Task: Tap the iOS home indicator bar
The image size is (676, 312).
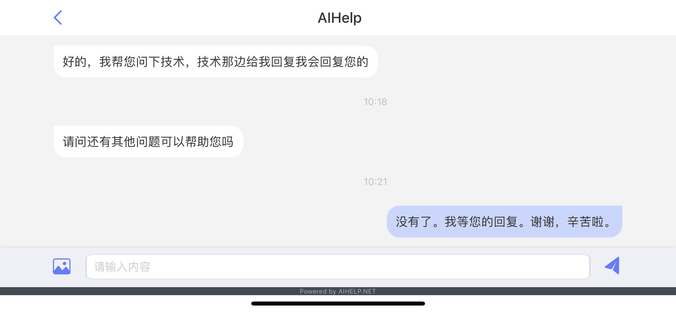Action: click(x=338, y=303)
